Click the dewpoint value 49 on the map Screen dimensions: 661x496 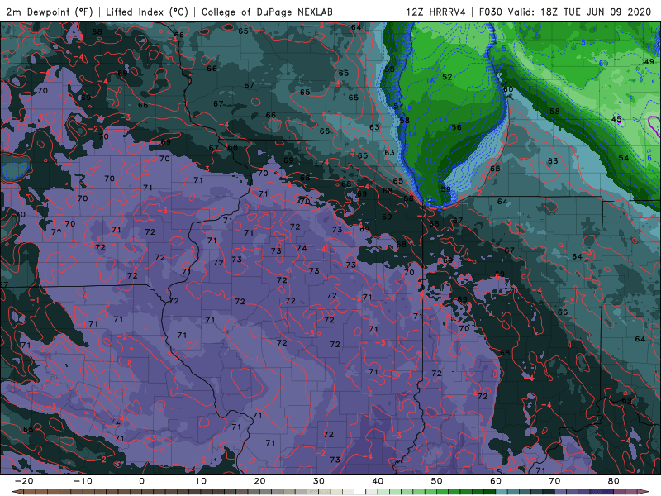pos(649,62)
